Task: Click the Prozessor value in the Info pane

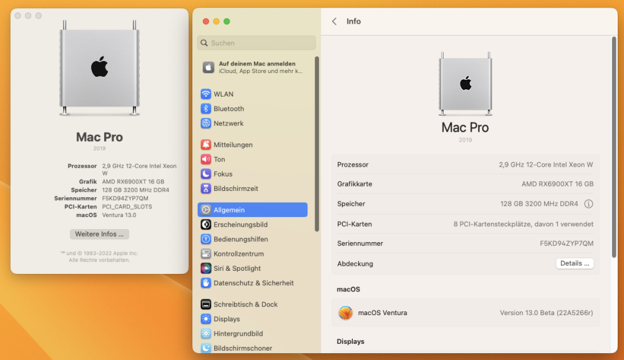Action: point(545,165)
